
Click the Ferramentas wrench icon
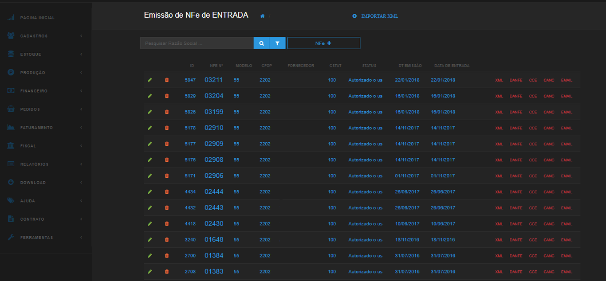click(x=11, y=238)
